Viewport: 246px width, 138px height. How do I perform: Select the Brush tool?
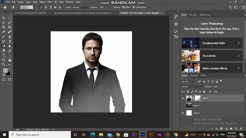pos(3,37)
